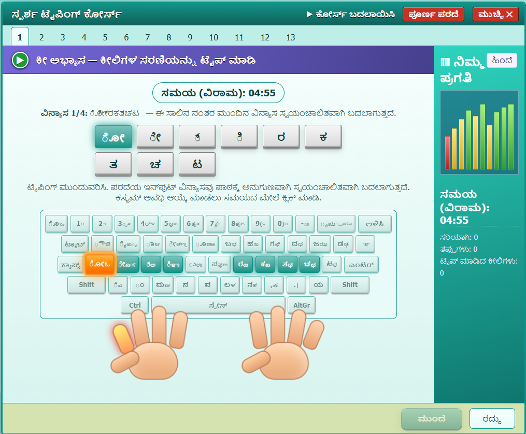Viewport: 526px width, 434px height.
Task: Click the ಪೂರ್ಣ ಪರದೆ full screen button
Action: tap(433, 14)
